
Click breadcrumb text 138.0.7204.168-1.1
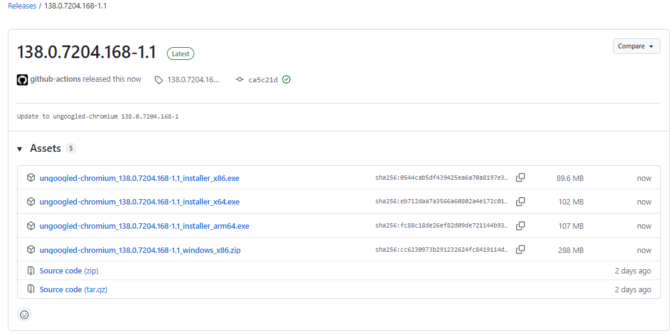[75, 7]
